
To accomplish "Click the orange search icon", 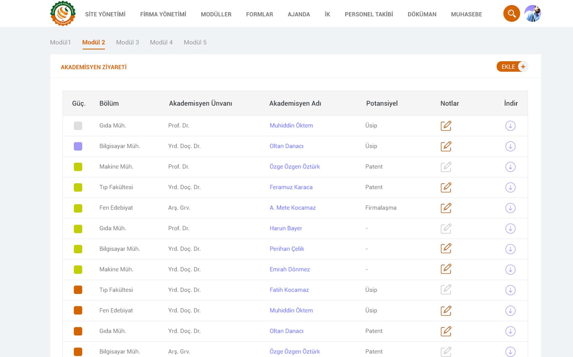I will [x=511, y=14].
